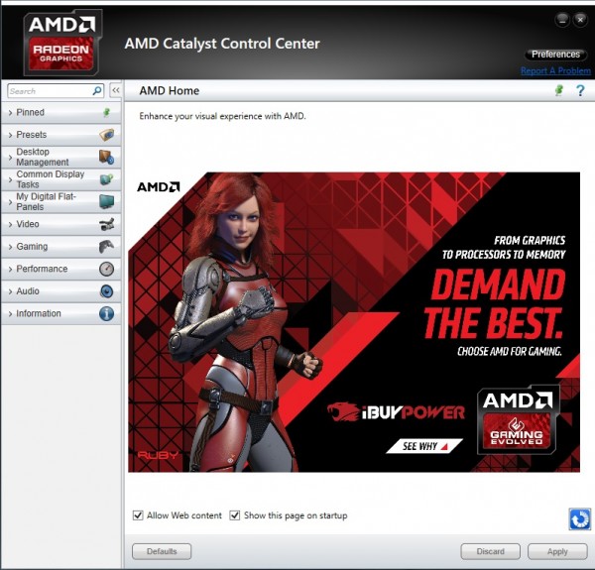Screen dimensions: 595x570
Task: Expand the Performance section chevron
Action: point(10,269)
